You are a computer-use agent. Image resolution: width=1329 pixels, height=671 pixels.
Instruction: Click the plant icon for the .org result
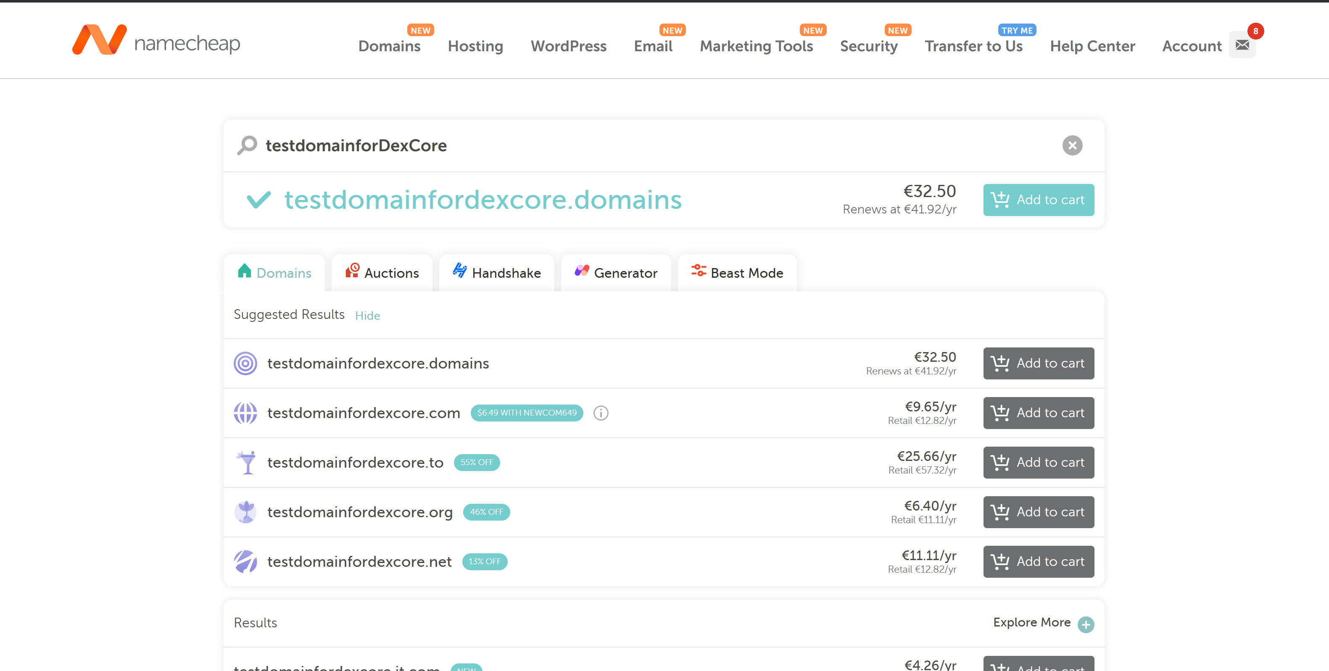click(245, 512)
